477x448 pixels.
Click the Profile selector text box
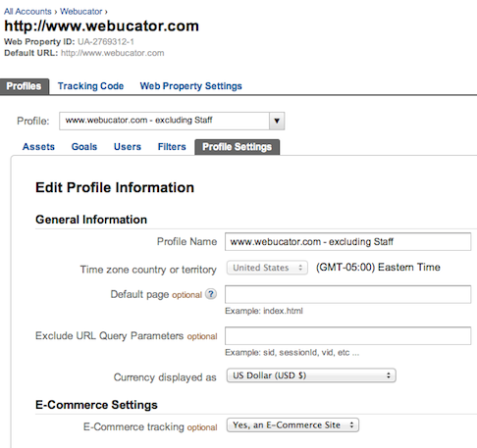pyautogui.click(x=164, y=121)
